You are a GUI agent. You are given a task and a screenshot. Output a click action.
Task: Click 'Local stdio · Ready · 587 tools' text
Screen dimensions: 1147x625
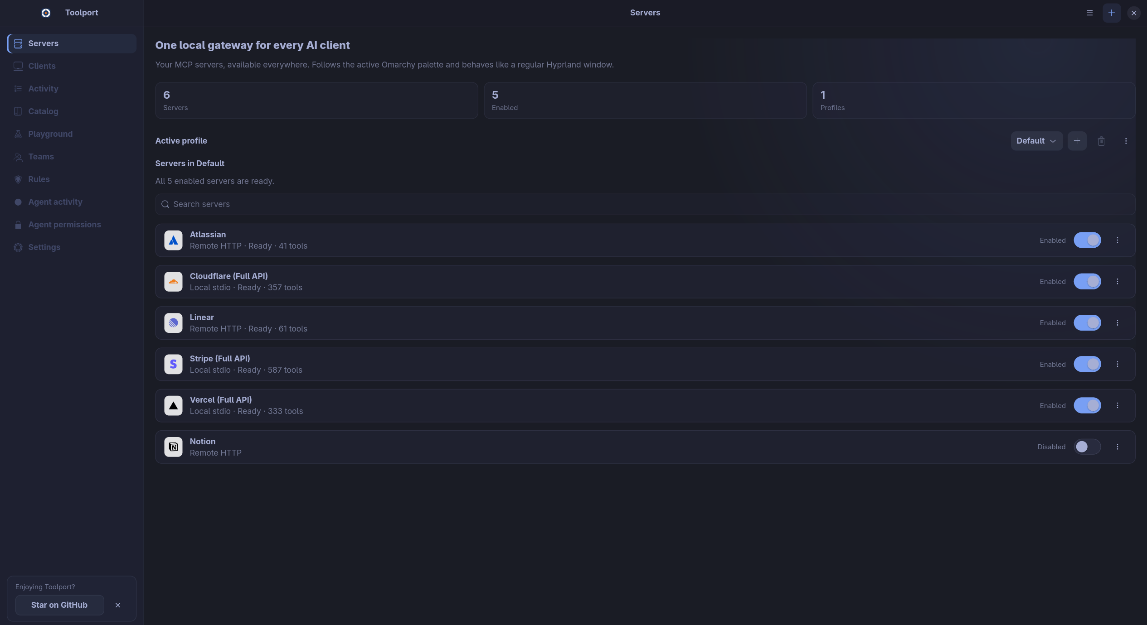(x=246, y=370)
